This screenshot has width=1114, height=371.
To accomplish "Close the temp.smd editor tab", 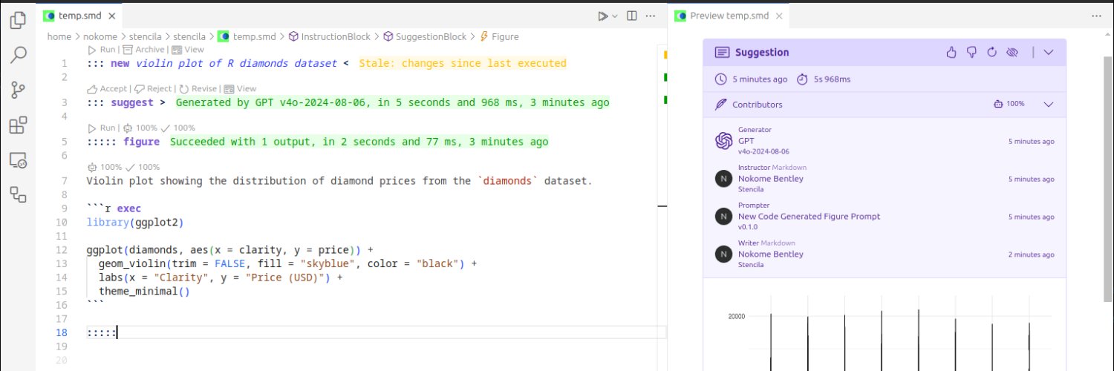I will coord(111,16).
